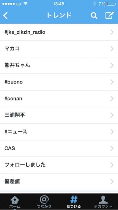Open the search magnifier icon
This screenshot has width=118, height=210.
[x=94, y=16]
